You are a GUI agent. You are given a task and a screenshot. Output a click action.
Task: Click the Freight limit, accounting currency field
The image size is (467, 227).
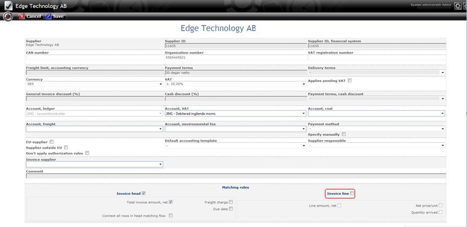(94, 72)
